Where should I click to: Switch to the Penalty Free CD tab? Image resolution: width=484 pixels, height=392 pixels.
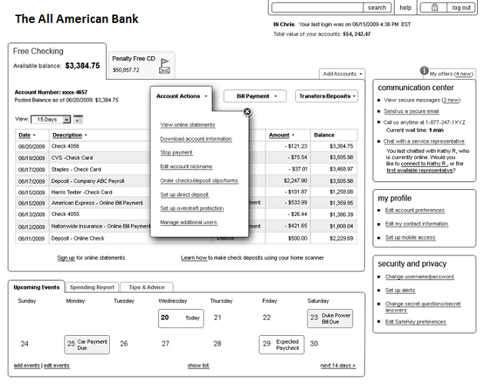click(141, 65)
